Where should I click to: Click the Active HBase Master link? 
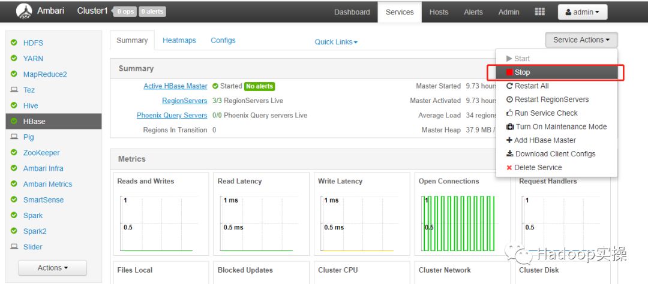point(175,86)
